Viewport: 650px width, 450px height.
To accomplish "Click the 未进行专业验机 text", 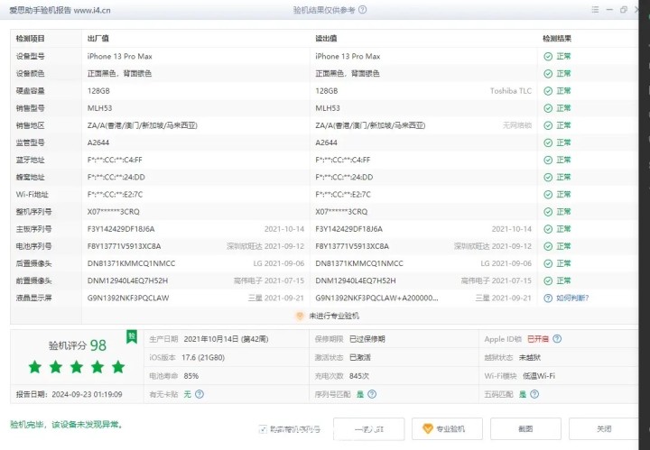I will pos(334,316).
